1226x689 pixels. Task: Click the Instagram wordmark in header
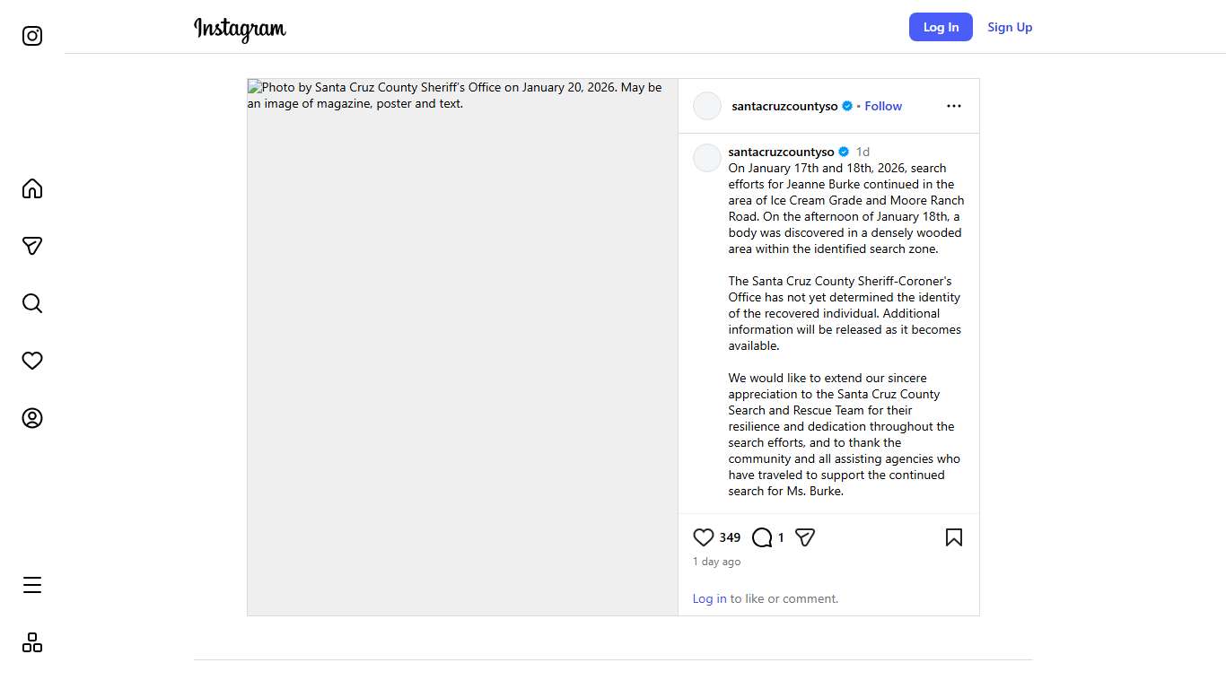240,29
